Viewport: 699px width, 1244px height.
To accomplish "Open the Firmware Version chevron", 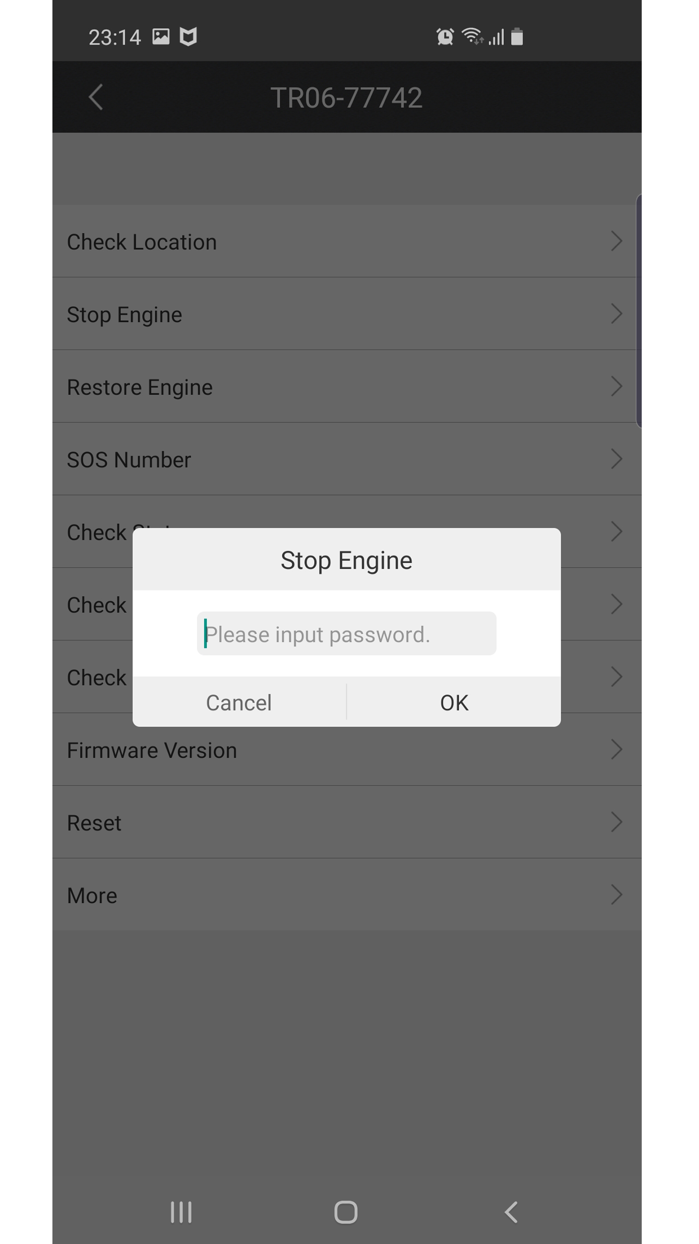I will [x=616, y=749].
